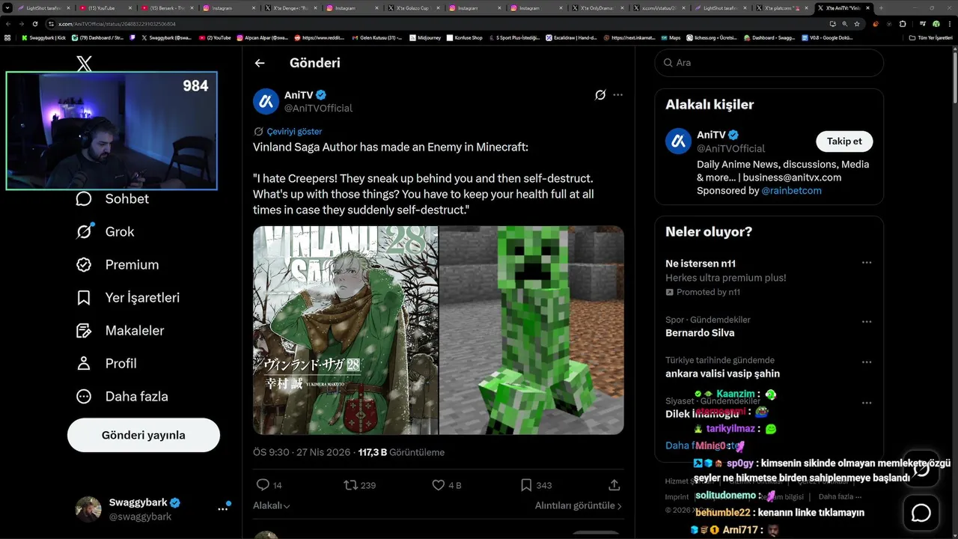Open Makaleler in sidebar
The height and width of the screenshot is (539, 958).
(x=120, y=330)
